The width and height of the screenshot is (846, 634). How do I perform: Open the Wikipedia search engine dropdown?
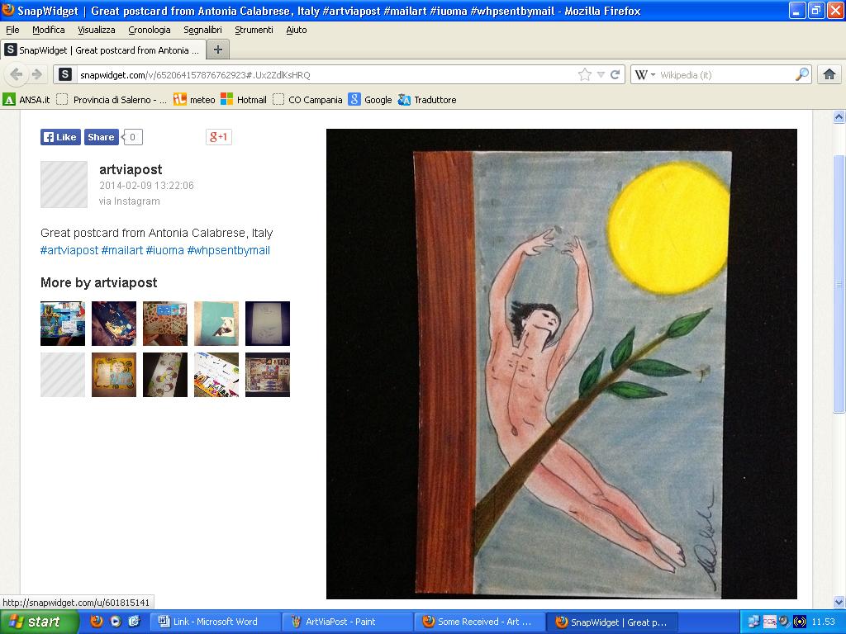click(645, 74)
